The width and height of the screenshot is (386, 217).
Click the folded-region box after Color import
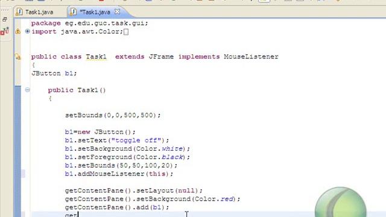pos(126,32)
